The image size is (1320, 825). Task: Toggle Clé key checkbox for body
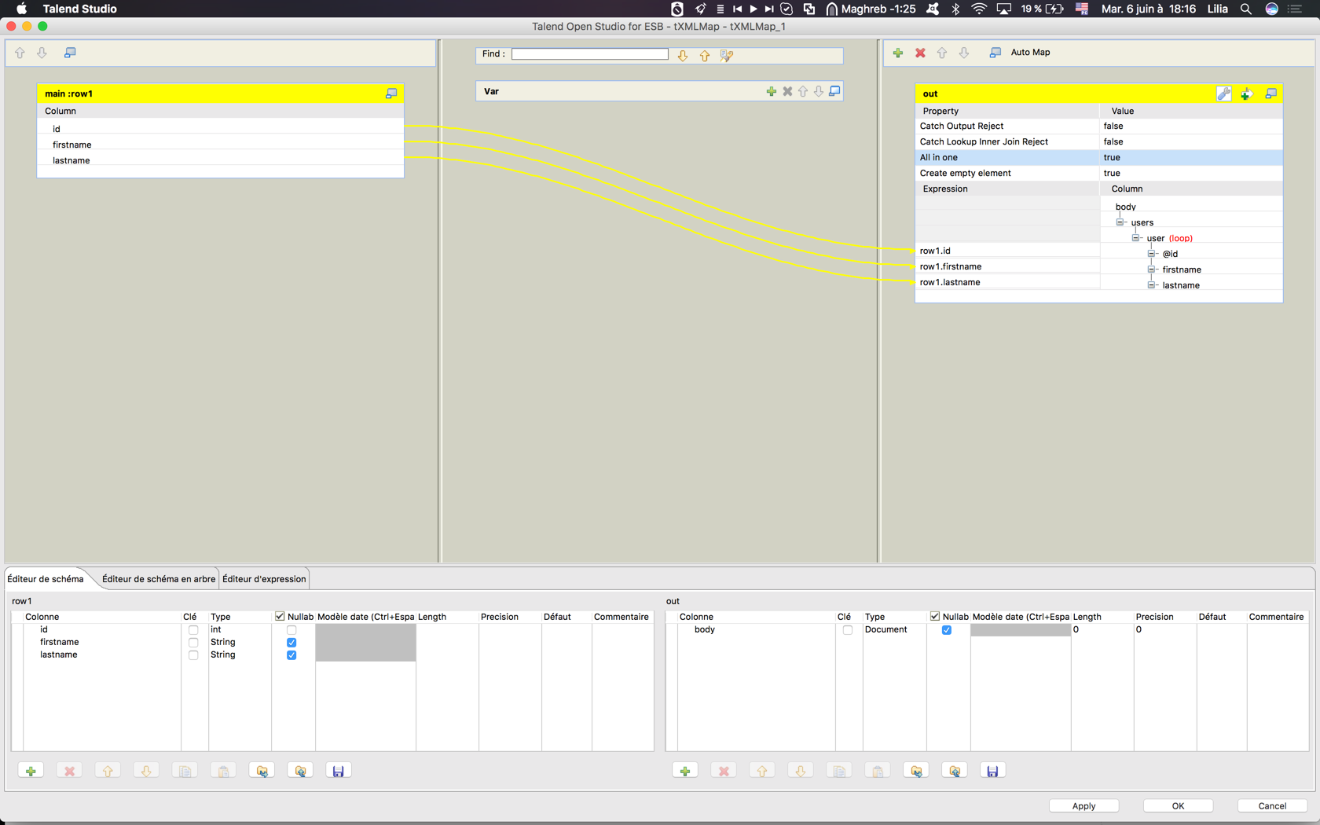click(x=847, y=630)
